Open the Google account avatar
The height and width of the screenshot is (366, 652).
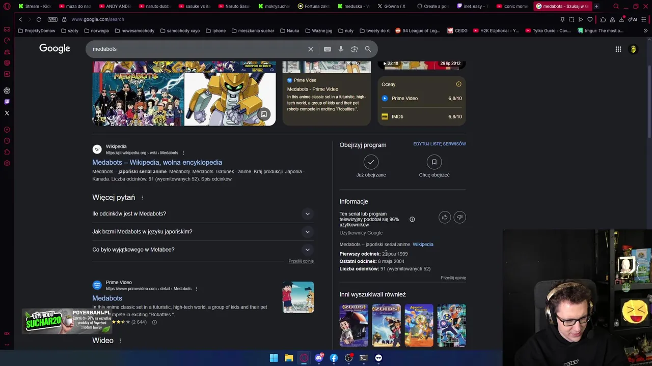[x=633, y=49]
